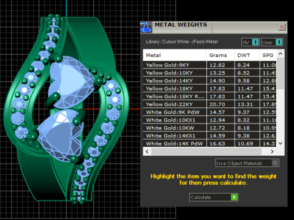
Task: Click the 10.69 DWT cell
Action: 247,144
